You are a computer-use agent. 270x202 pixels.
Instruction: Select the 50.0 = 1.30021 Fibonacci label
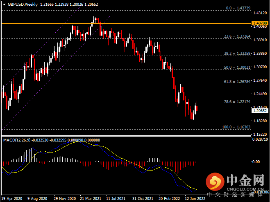236,67
